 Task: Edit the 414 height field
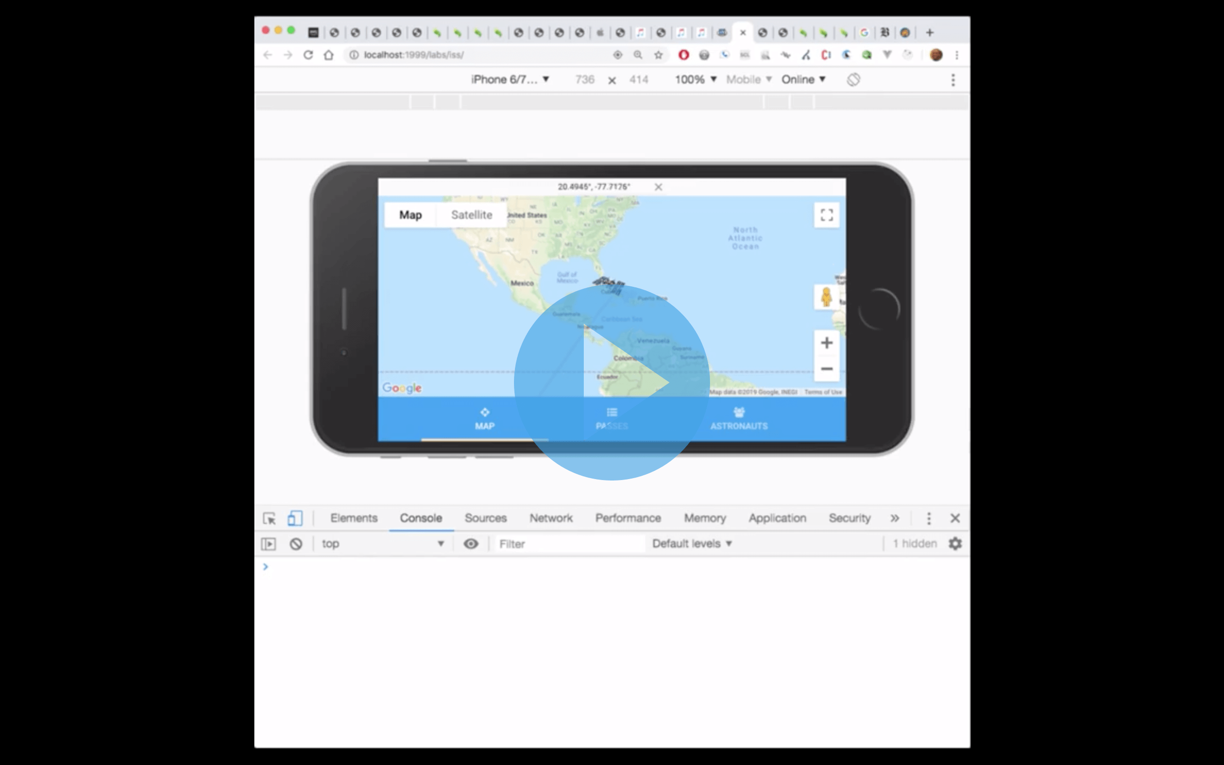click(638, 79)
